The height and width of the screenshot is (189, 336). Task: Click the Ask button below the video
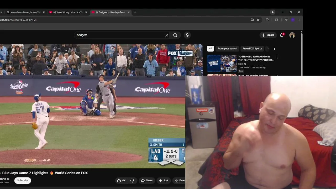[163, 180]
